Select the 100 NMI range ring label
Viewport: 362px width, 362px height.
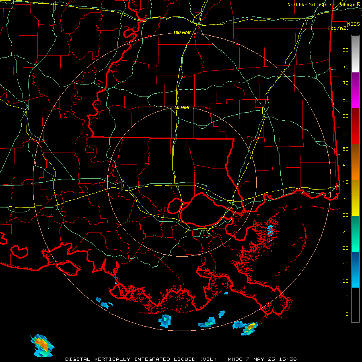click(182, 33)
